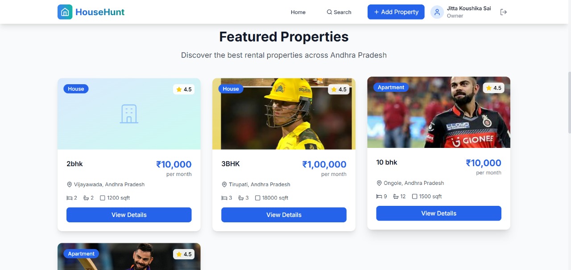Click the bathtub icon on the 10 bhk card

tap(396, 196)
